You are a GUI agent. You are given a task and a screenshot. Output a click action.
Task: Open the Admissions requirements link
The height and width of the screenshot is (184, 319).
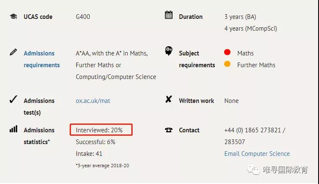coord(42,59)
